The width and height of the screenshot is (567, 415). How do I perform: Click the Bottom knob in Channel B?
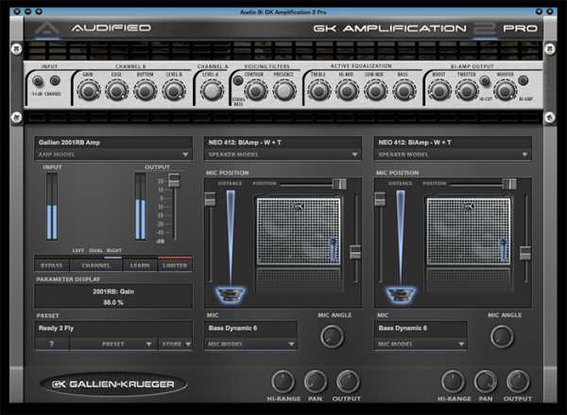coord(145,91)
